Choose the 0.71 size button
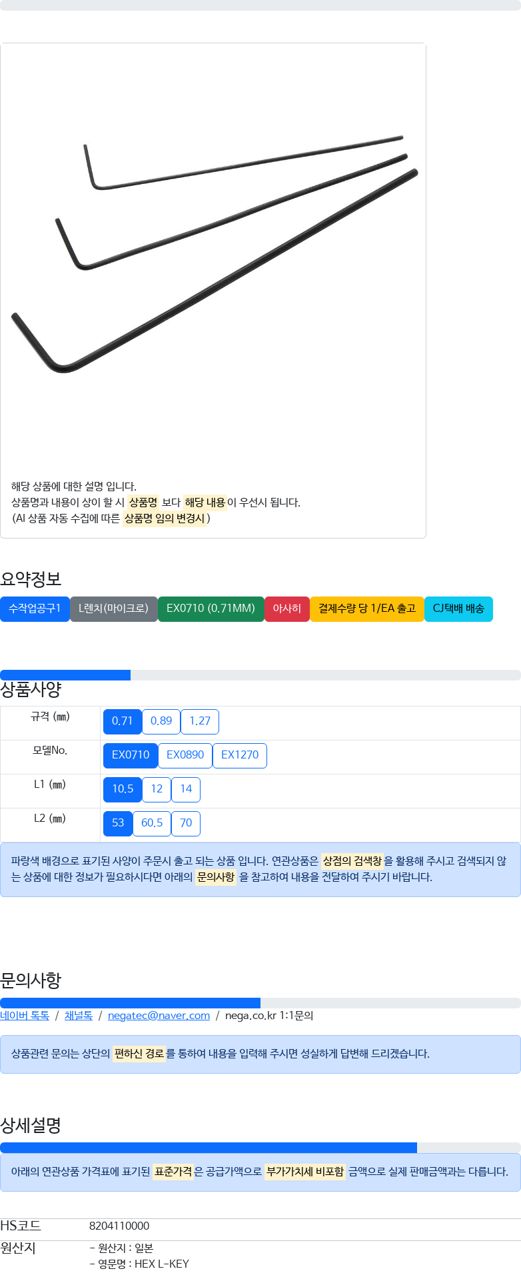Image resolution: width=521 pixels, height=1273 pixels. coord(123,721)
